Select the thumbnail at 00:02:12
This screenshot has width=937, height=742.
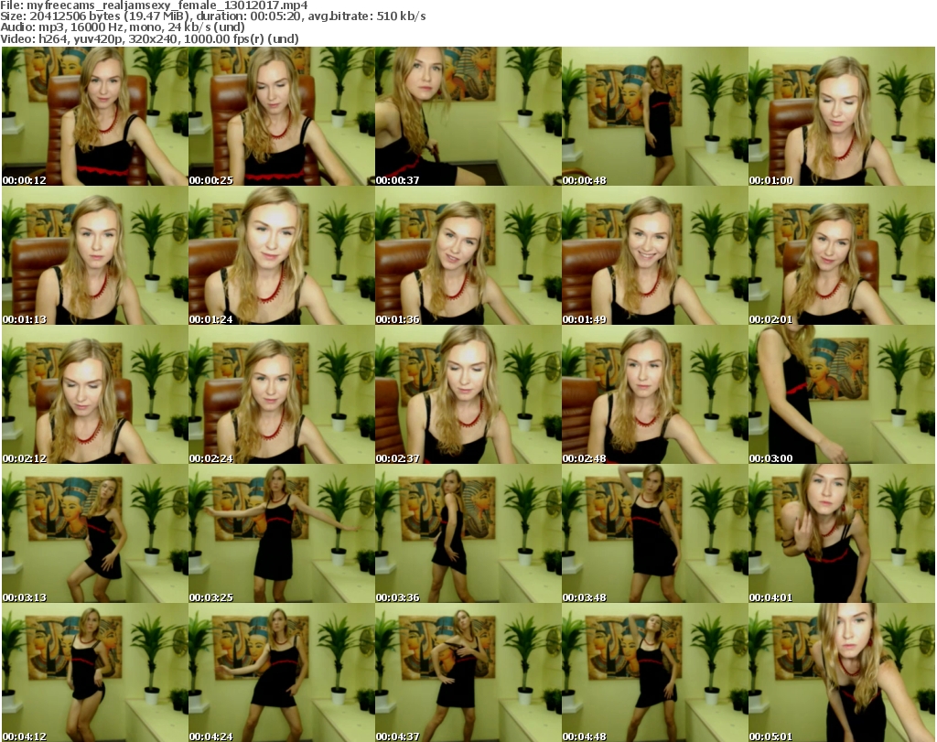pyautogui.click(x=95, y=394)
